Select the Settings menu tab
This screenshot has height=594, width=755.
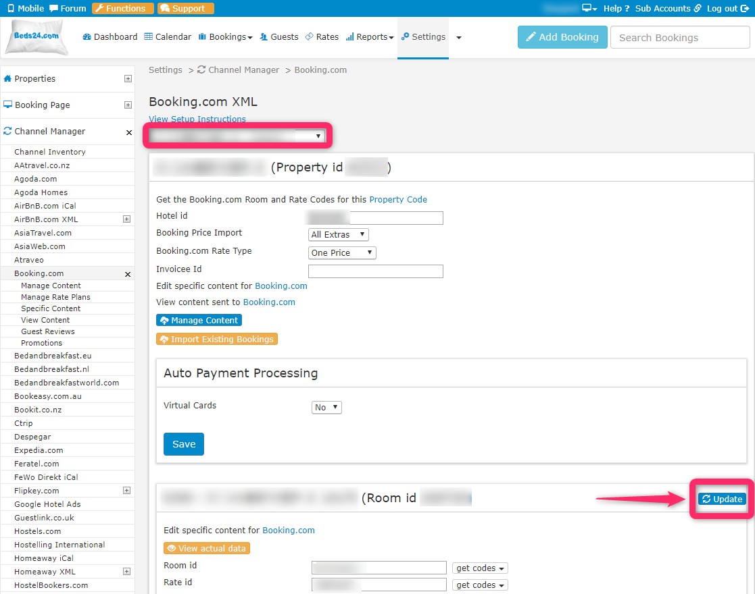click(423, 37)
